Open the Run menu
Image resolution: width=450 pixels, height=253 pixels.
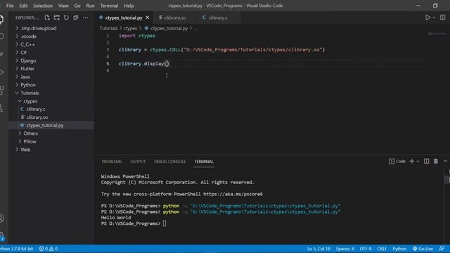(x=90, y=6)
